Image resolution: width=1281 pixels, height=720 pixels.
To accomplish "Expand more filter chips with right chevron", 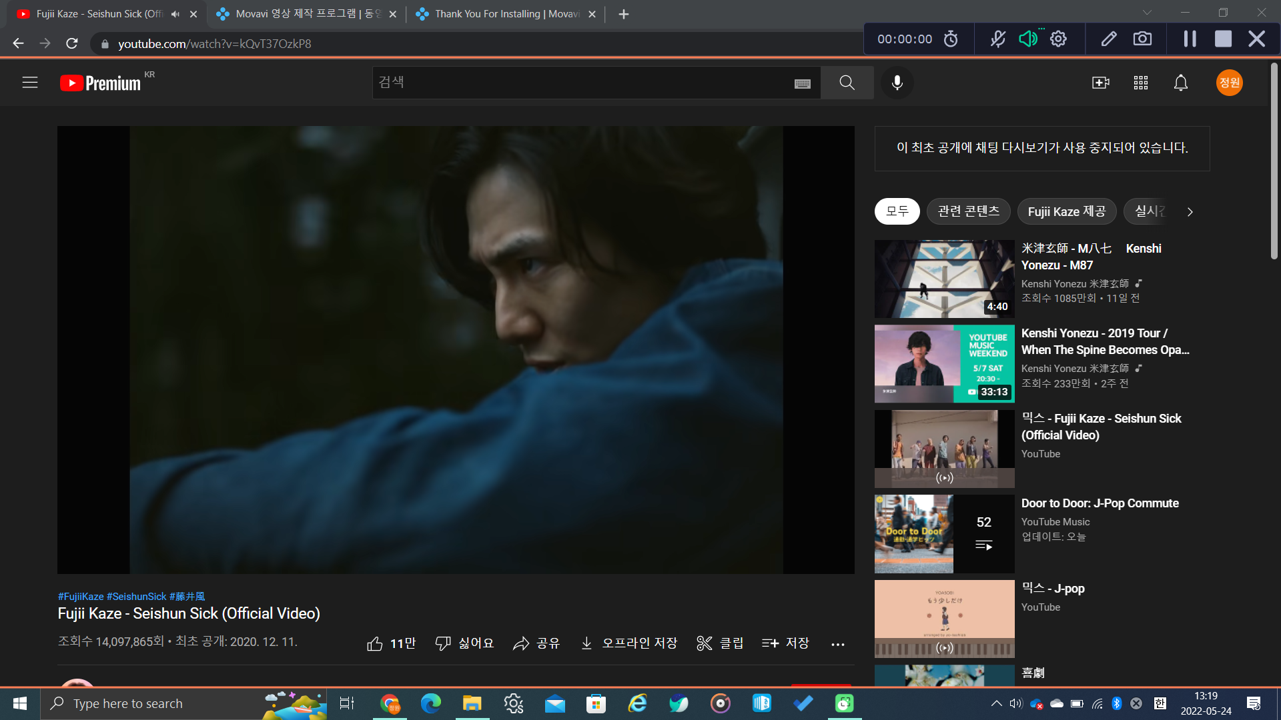I will coord(1190,212).
